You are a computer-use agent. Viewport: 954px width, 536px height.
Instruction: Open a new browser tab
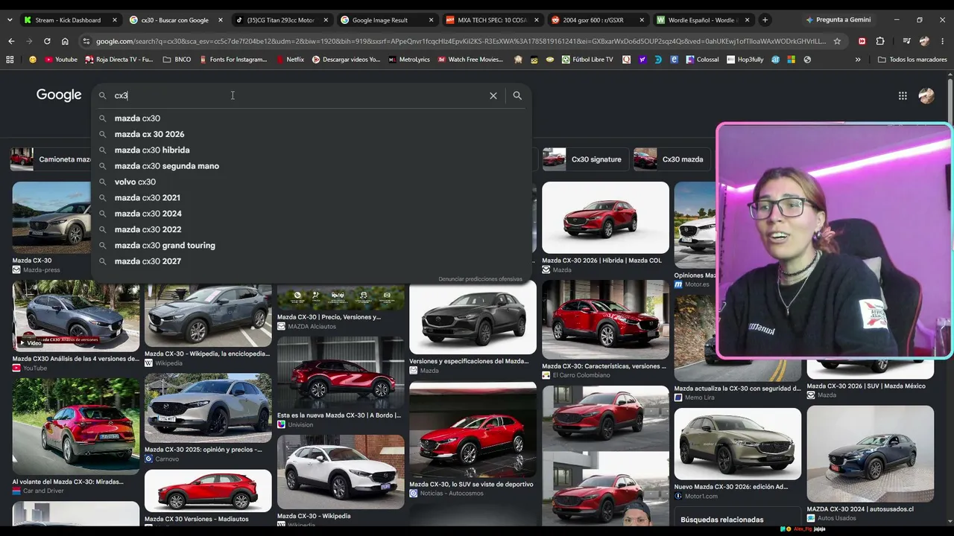pos(765,20)
